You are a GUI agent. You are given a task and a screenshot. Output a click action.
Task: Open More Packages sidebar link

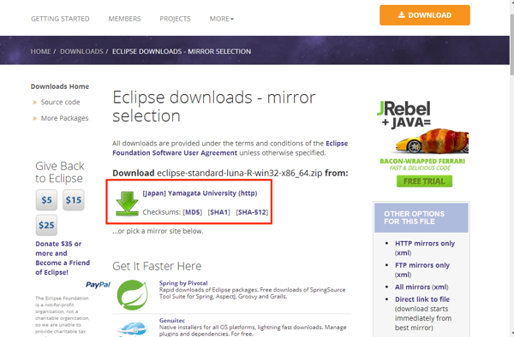[x=64, y=118]
